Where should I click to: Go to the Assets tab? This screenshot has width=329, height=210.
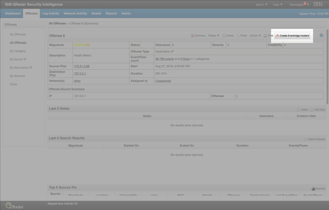tap(96, 13)
